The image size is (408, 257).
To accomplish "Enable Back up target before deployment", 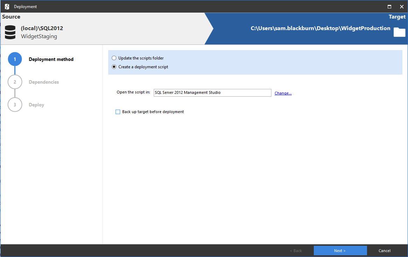I will click(118, 112).
